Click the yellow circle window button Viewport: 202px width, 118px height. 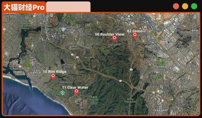point(185,6)
